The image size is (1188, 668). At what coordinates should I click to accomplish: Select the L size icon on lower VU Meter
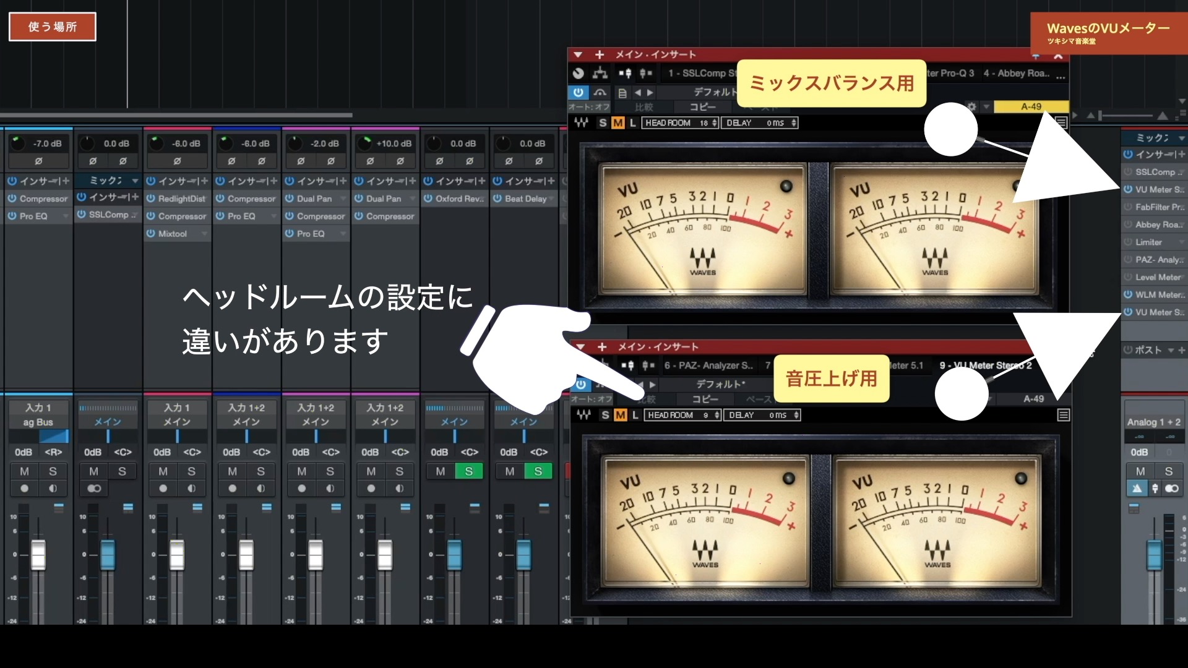pos(635,415)
